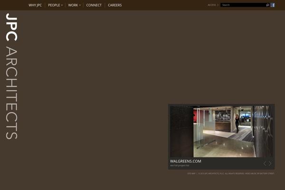Open the WHY JPC menu item
The height and width of the screenshot is (190, 285).
point(35,5)
